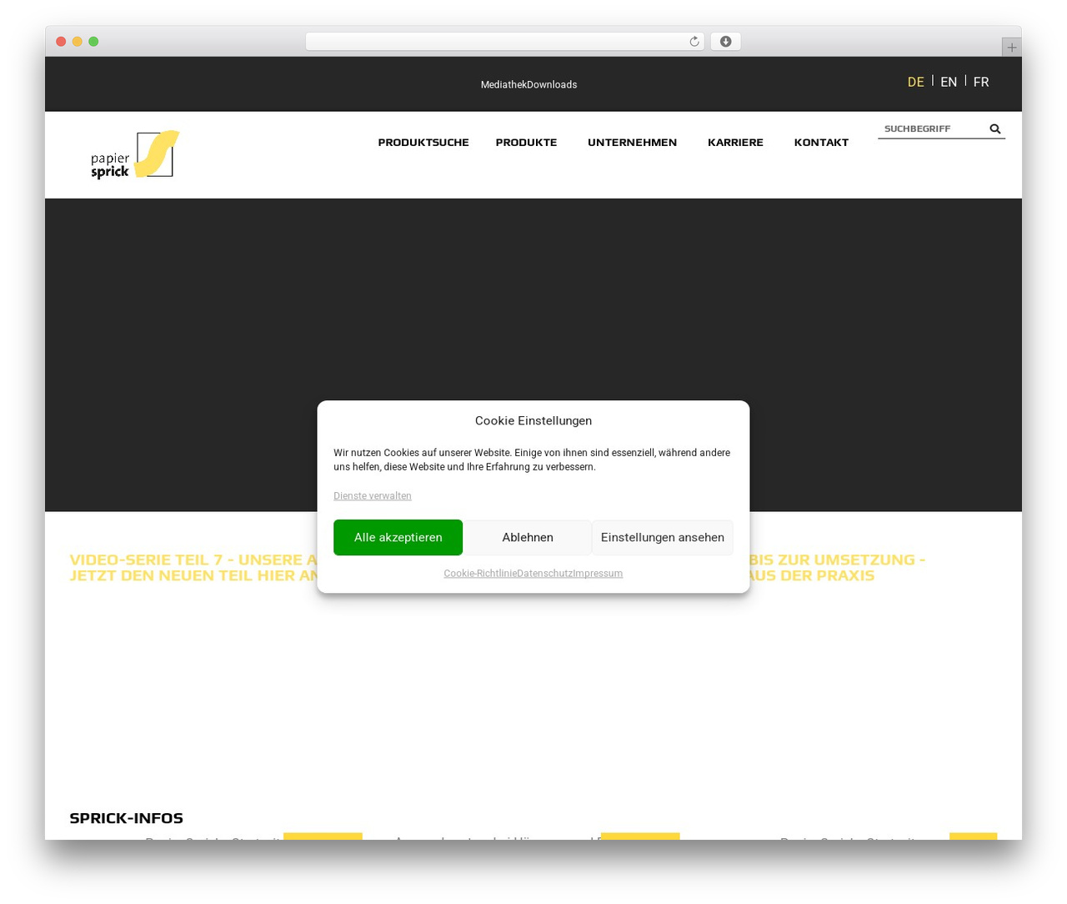Click the Papier Sprick logo
Screen dimensions: 1067x904
[x=135, y=154]
